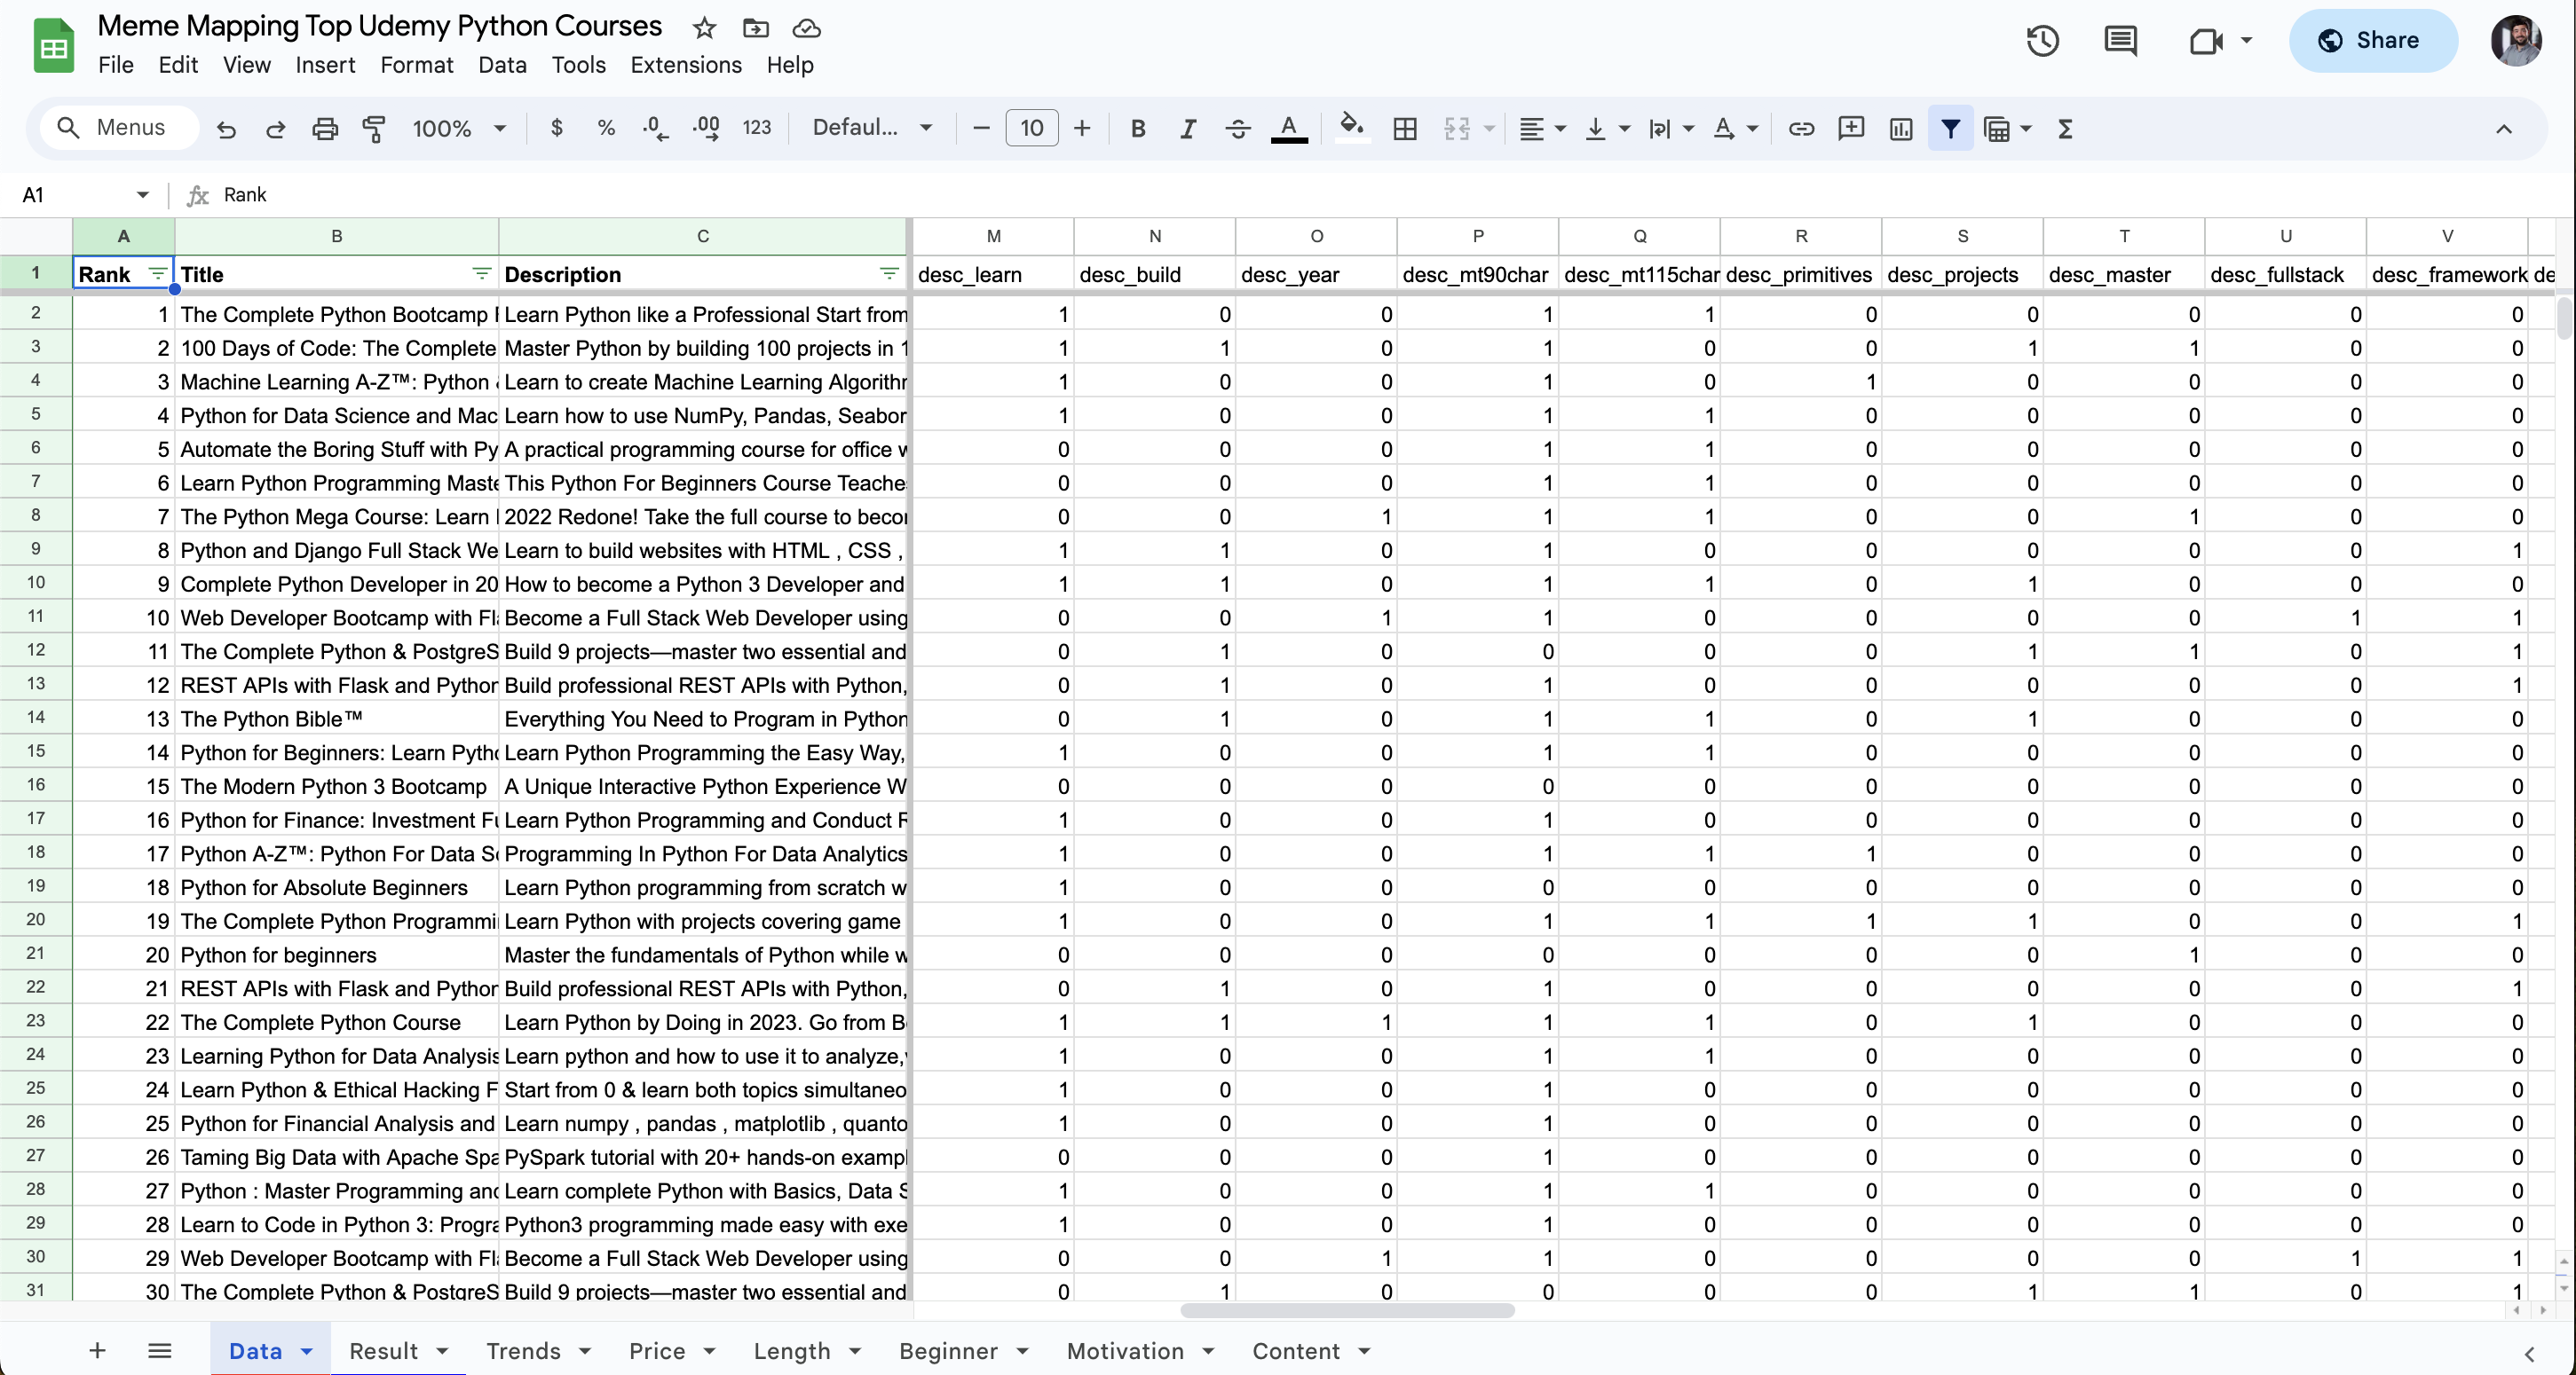2576x1375 pixels.
Task: Star this spreadsheet document
Action: click(704, 28)
